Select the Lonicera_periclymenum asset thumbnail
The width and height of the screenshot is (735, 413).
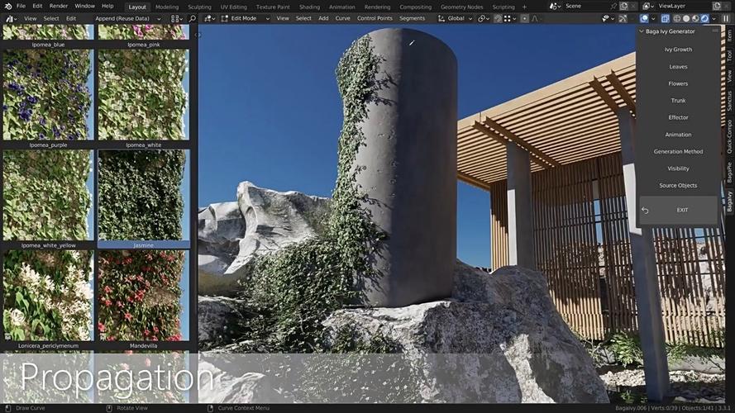pyautogui.click(x=48, y=296)
